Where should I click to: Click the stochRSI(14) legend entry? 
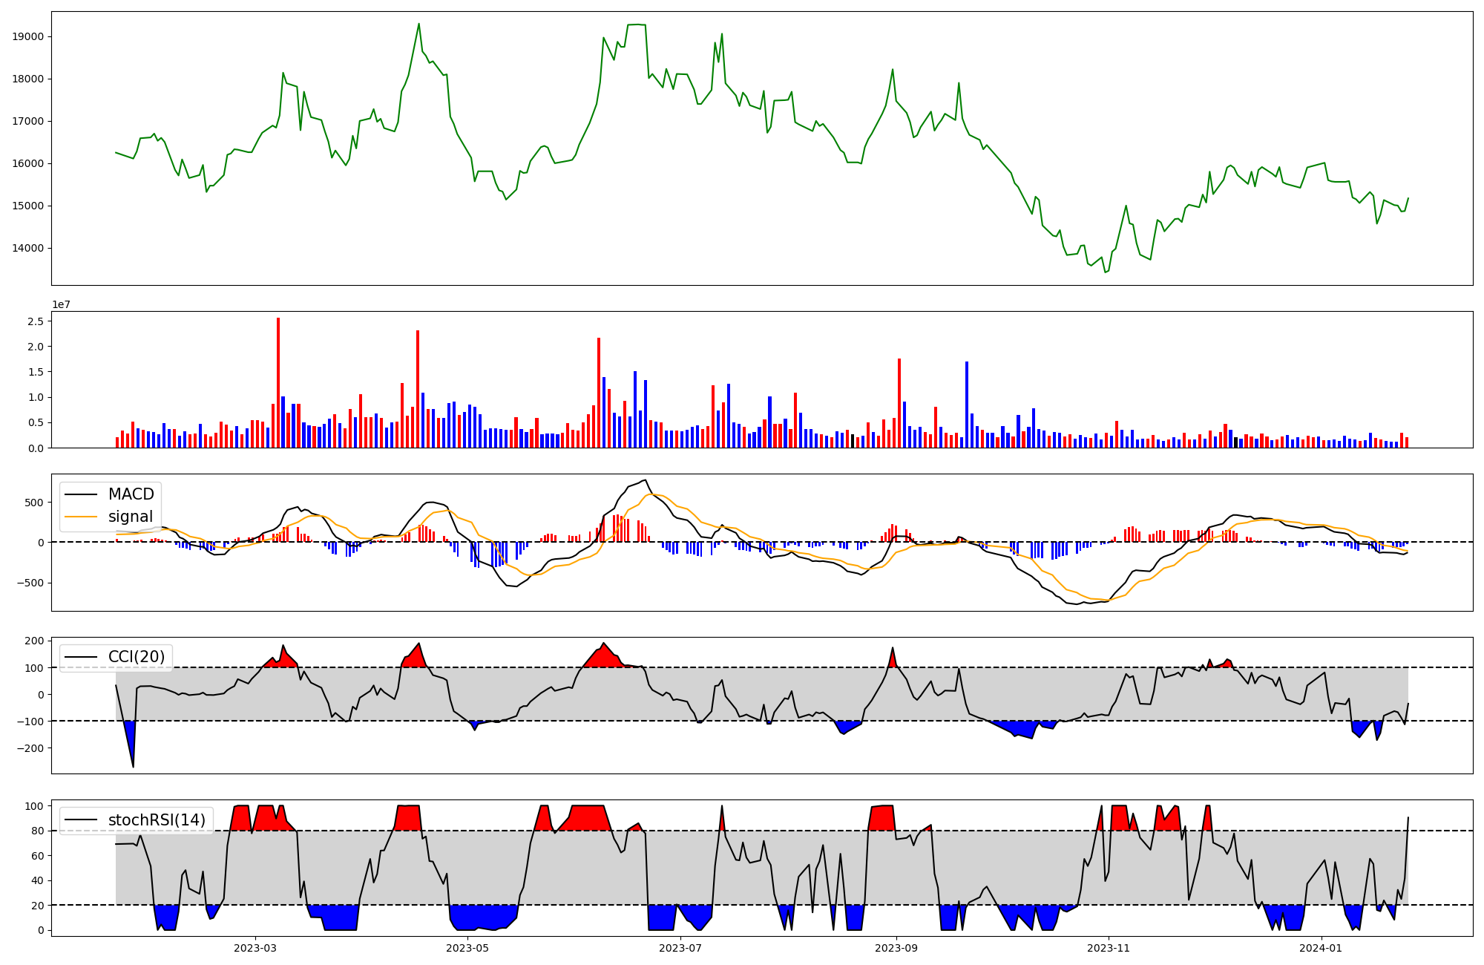[157, 820]
